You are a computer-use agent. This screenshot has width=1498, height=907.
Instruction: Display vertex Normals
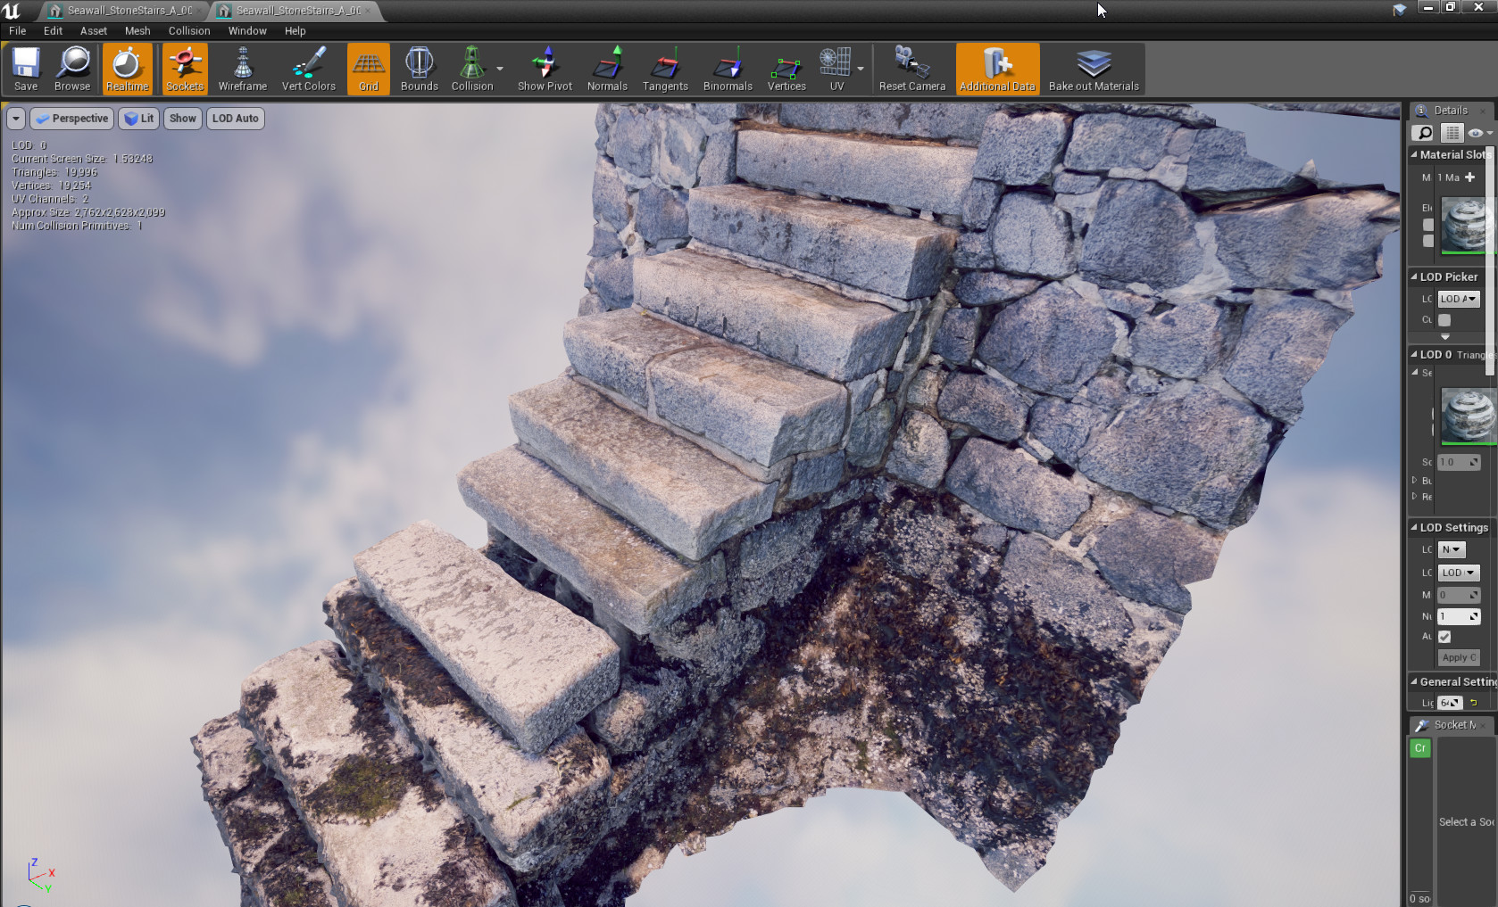(607, 69)
